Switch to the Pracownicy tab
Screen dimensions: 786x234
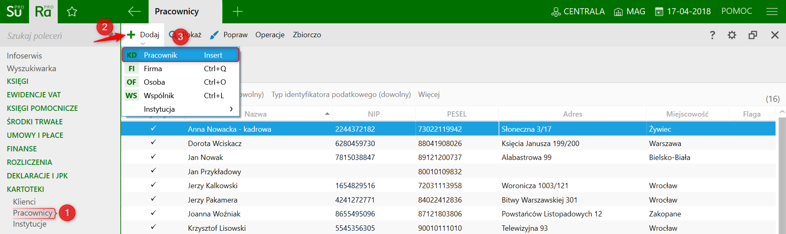(185, 11)
